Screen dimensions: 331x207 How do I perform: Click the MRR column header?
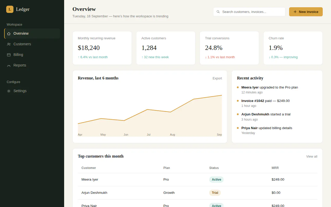point(275,168)
